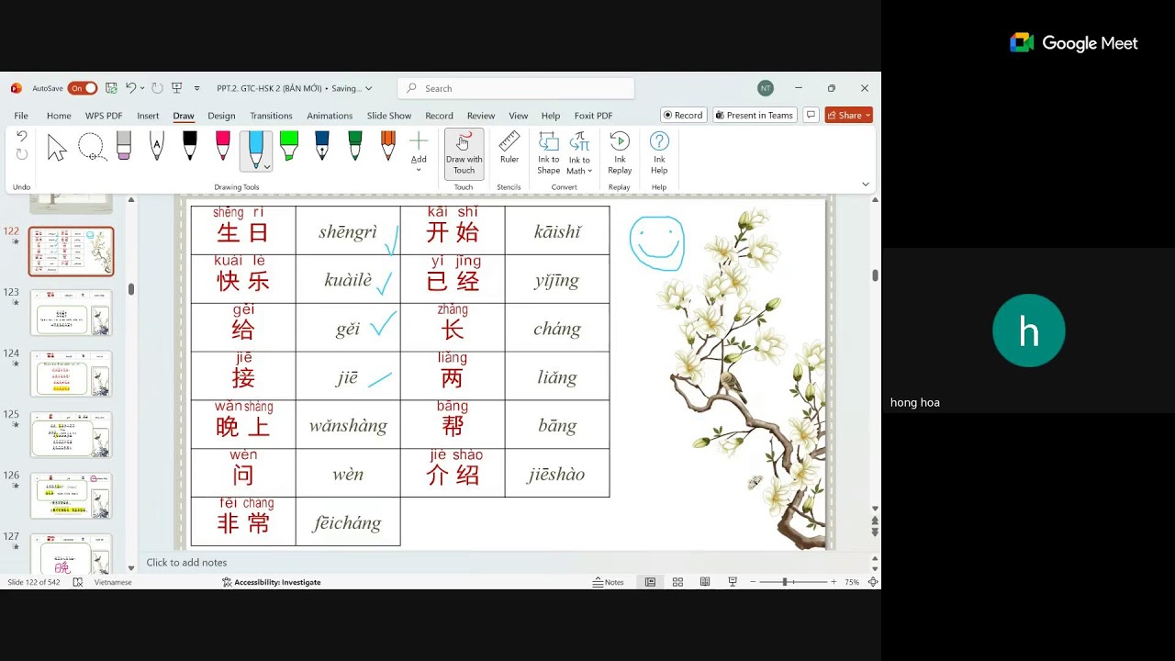Switch to Normal view
This screenshot has height=661, width=1175.
pyautogui.click(x=650, y=582)
